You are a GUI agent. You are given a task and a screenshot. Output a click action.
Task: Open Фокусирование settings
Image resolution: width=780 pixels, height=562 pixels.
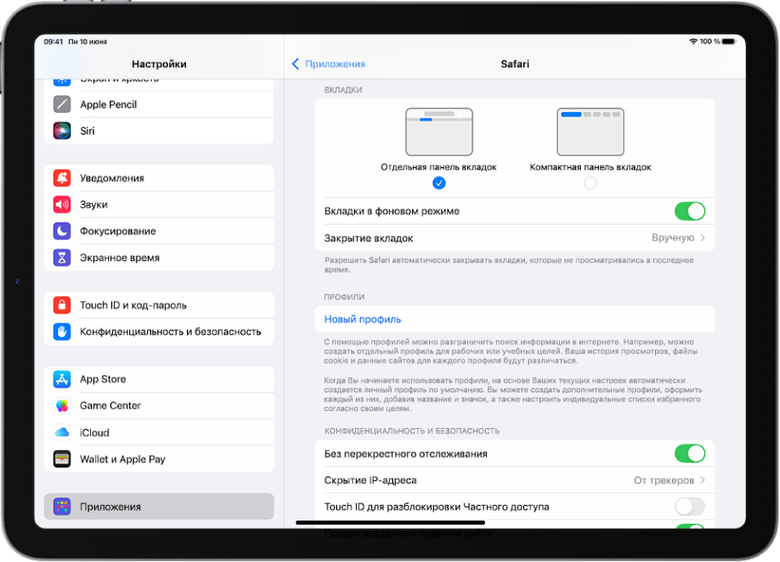click(158, 231)
